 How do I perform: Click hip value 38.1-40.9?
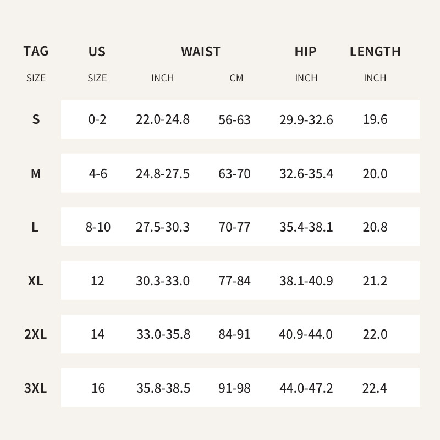[x=306, y=281]
